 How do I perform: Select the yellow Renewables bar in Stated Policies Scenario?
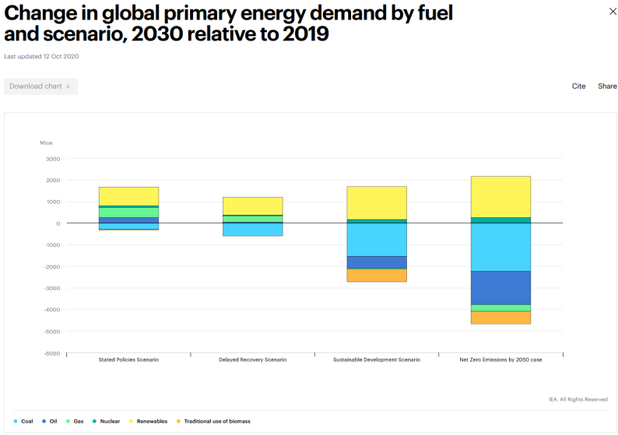tap(128, 196)
